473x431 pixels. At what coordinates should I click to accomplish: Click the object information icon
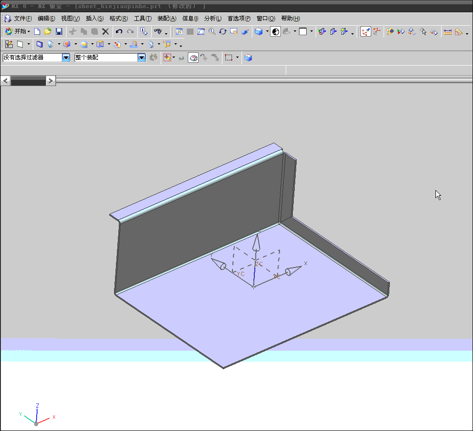click(144, 31)
